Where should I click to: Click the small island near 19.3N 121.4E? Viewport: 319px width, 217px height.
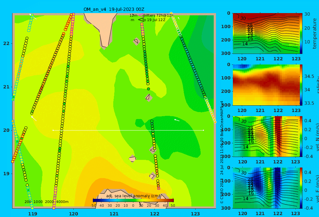pyautogui.click(x=132, y=159)
